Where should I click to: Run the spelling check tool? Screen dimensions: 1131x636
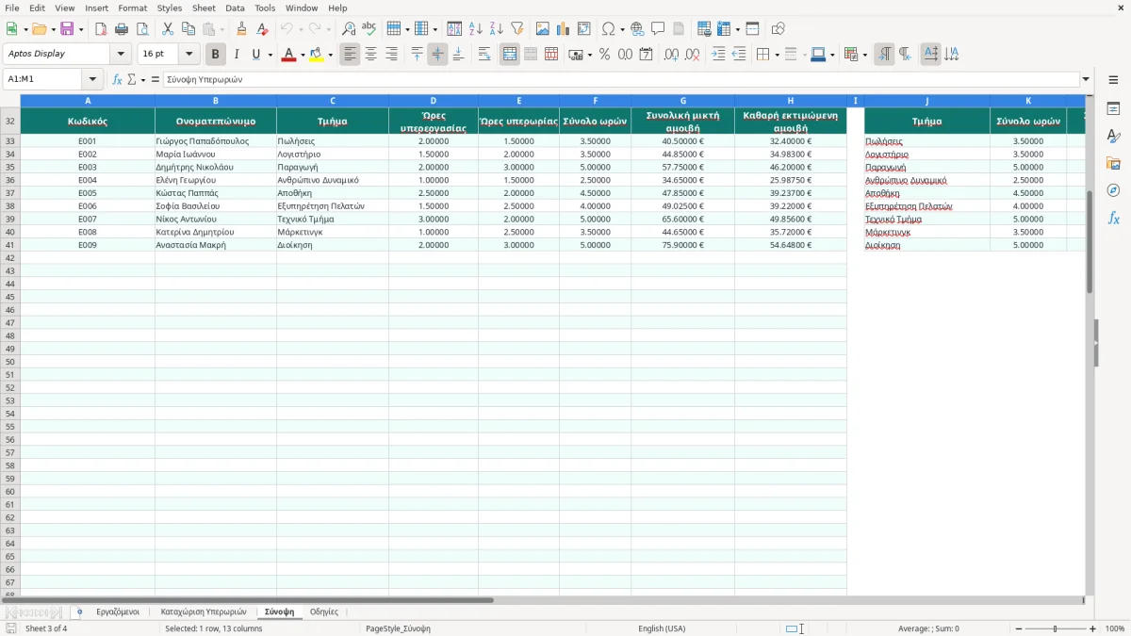369,29
